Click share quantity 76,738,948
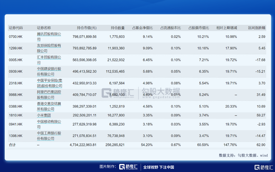This screenshot has height=172, width=275. (116, 136)
